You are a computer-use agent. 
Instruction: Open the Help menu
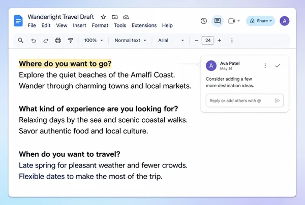167,25
